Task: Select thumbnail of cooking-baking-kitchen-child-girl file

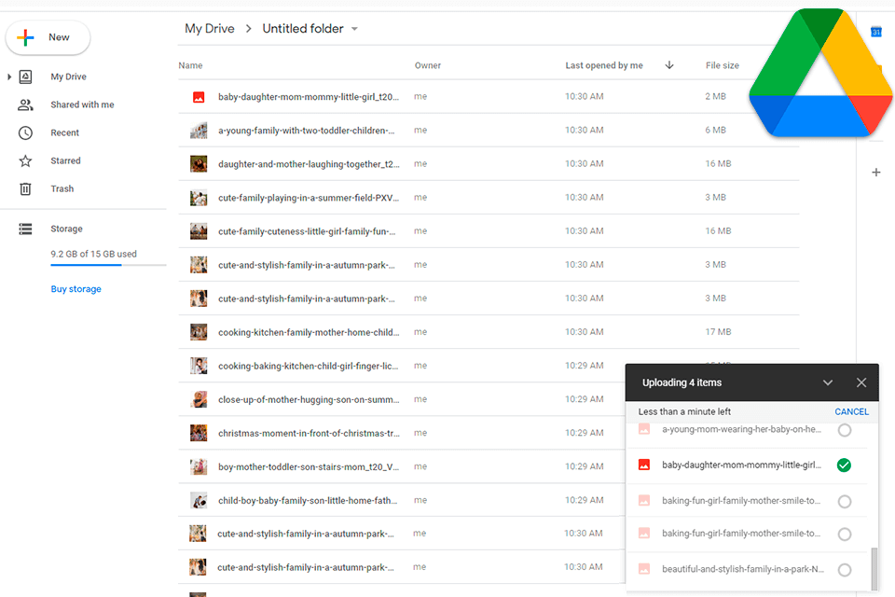Action: point(199,367)
